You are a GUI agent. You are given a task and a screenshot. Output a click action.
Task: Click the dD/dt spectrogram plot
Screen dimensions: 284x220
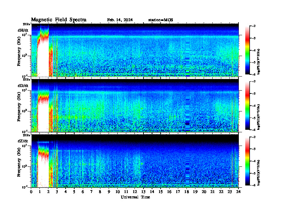135,105
